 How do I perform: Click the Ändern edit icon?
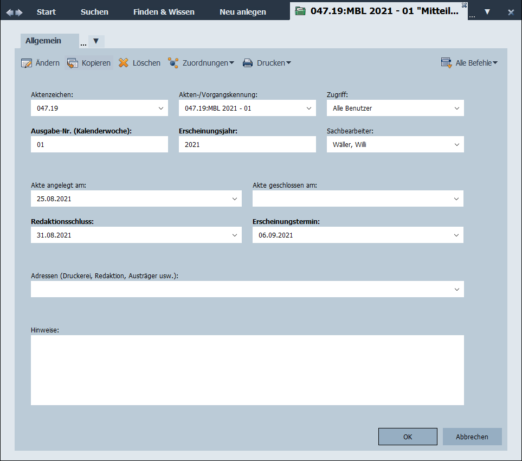coord(27,63)
